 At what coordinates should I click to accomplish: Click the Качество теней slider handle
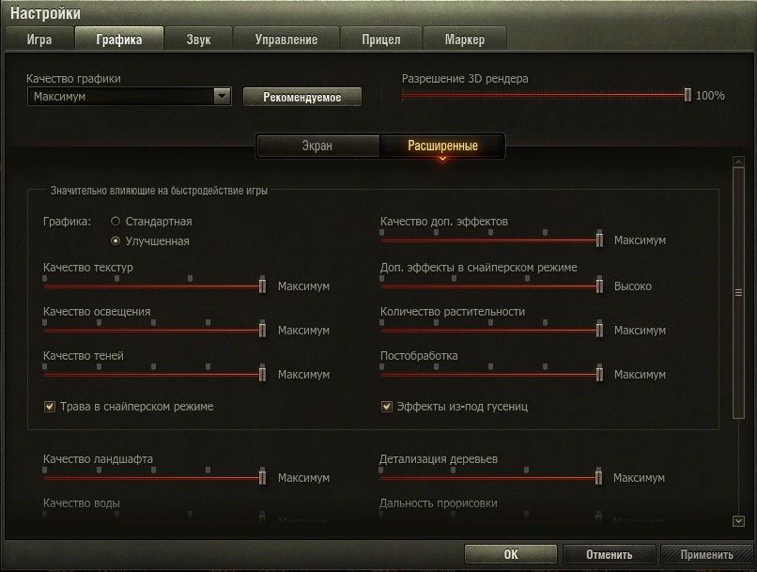click(x=262, y=374)
